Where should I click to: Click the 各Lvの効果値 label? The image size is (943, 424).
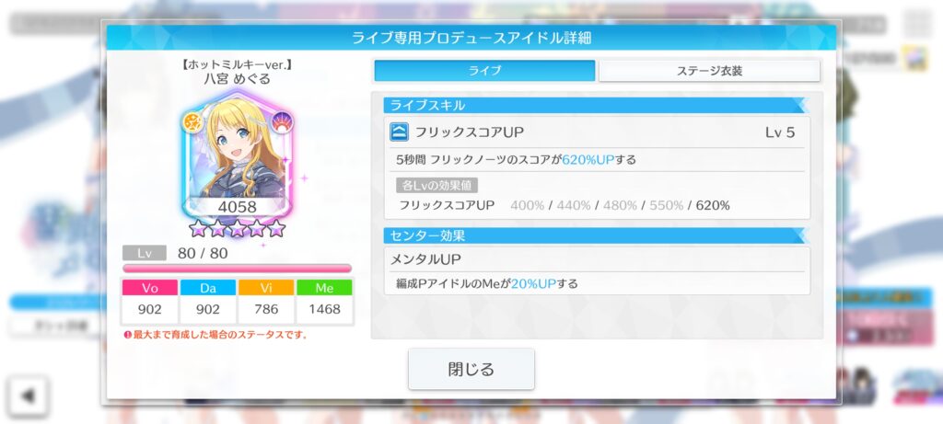click(x=437, y=185)
